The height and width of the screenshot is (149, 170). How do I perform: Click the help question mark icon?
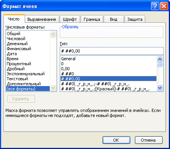pos(155,6)
